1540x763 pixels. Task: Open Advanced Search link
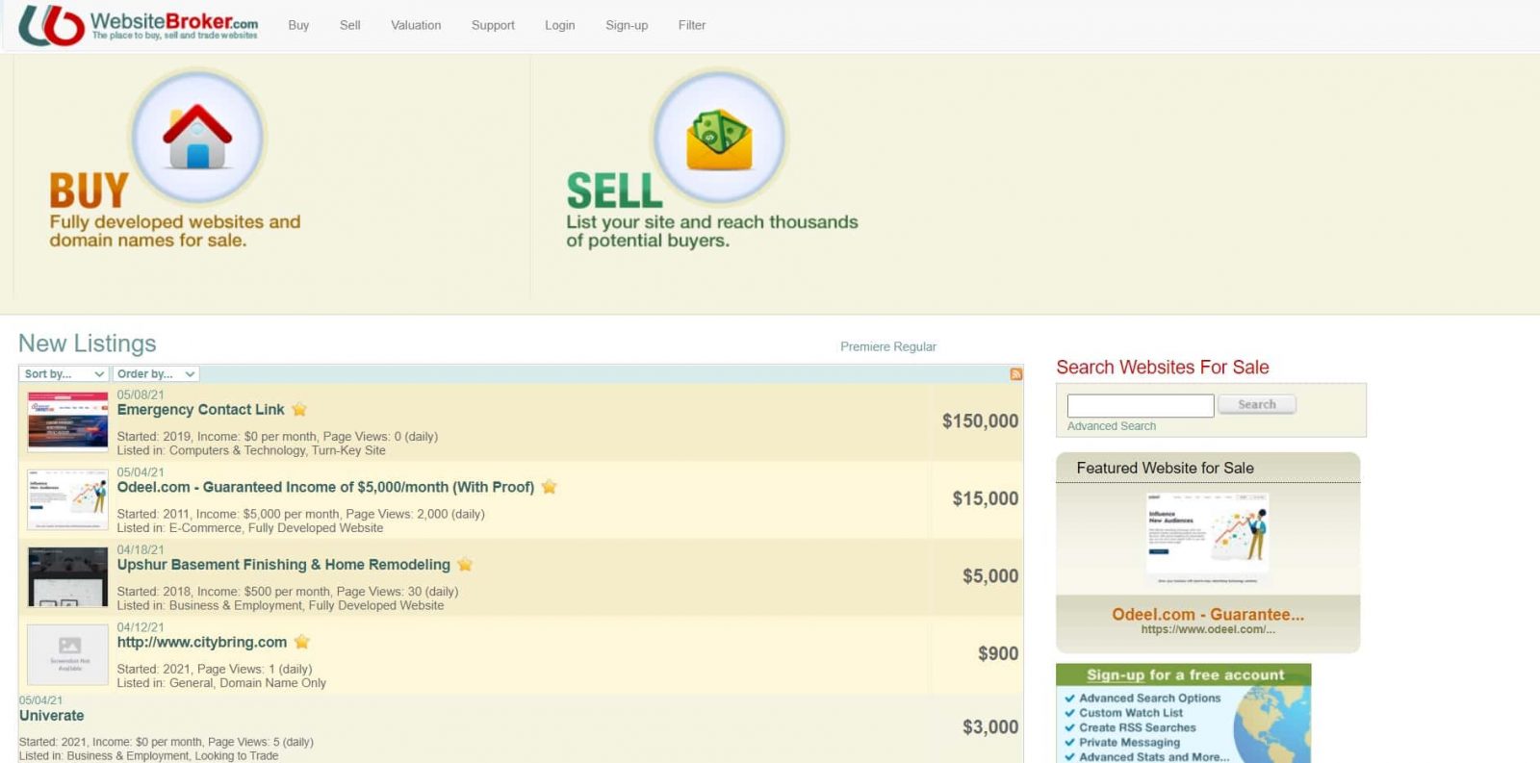coord(1112,426)
